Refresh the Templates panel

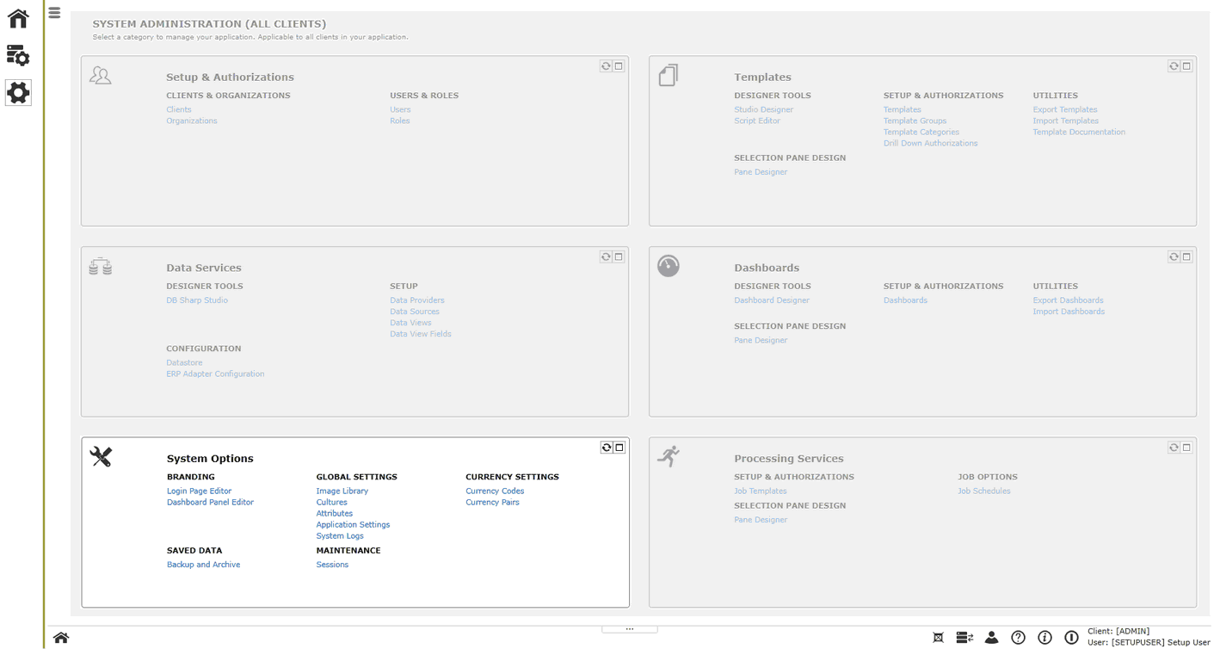1174,65
